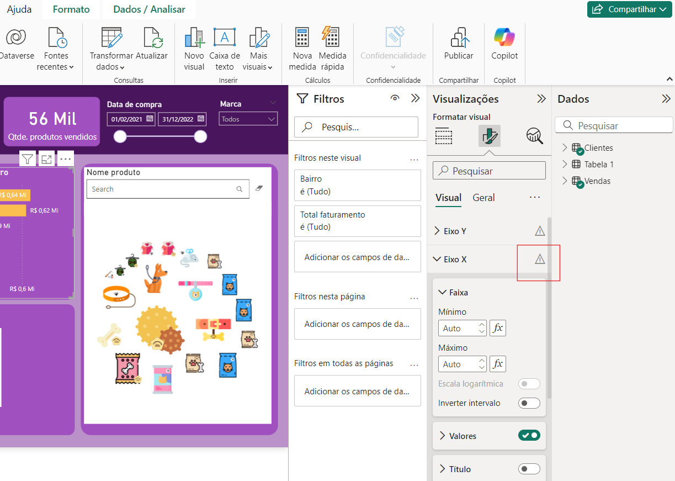Open Fontes recentes list

tap(56, 50)
